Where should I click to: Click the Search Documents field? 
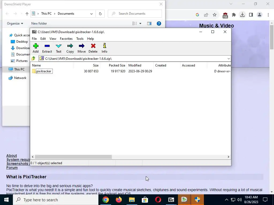[x=135, y=14]
